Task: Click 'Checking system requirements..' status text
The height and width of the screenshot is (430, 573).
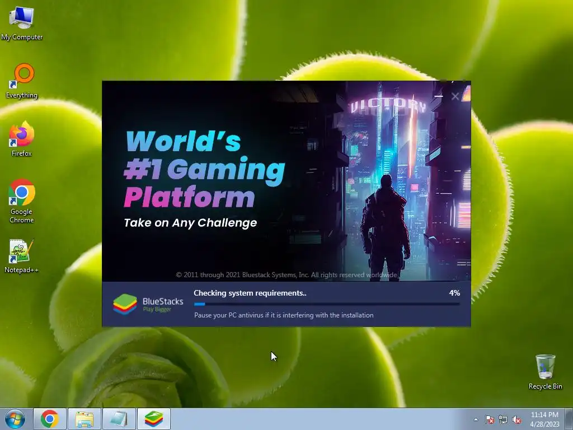Action: 250,293
